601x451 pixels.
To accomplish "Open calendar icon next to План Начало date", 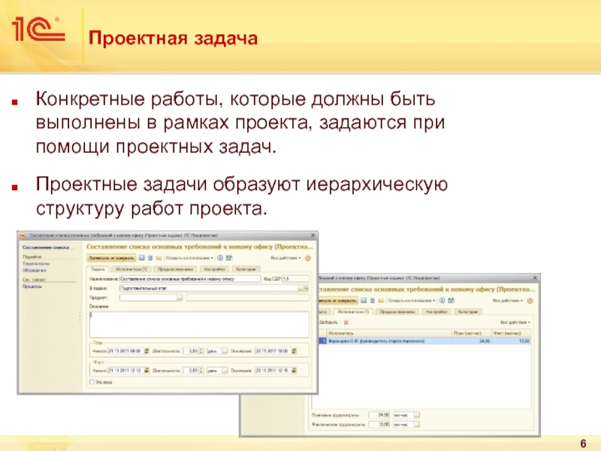I will point(146,351).
